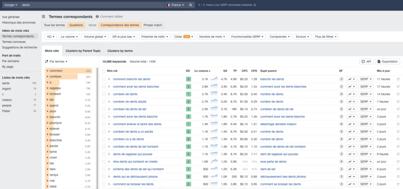Click the volume sparkline for 'combien de dents de lait tombent'
The height and width of the screenshot is (189, 403).
click(x=214, y=146)
